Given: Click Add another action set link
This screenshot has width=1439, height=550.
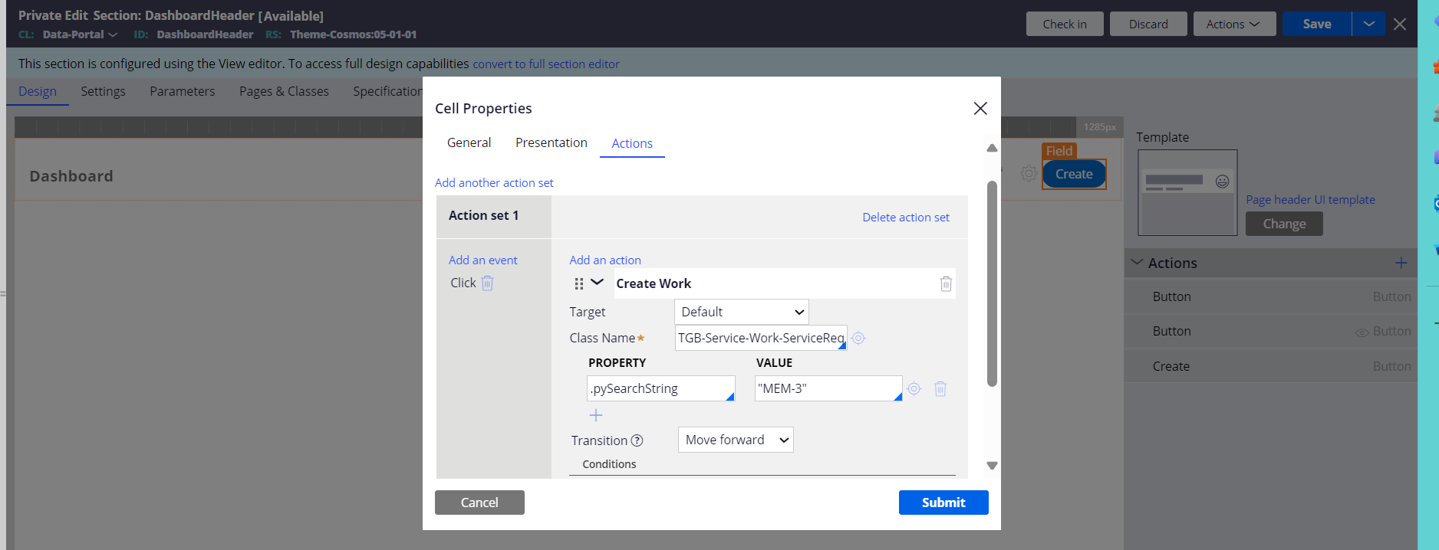Looking at the screenshot, I should coord(494,183).
